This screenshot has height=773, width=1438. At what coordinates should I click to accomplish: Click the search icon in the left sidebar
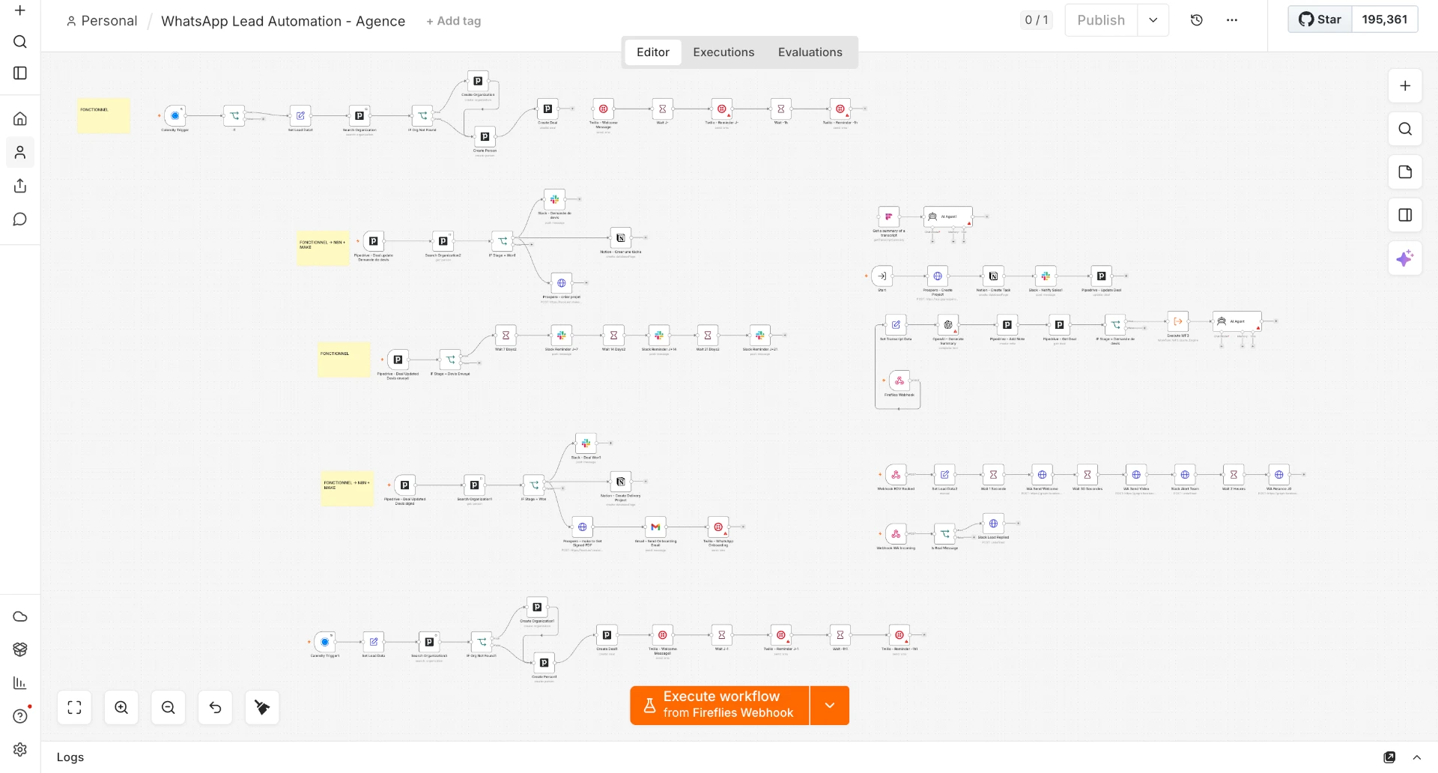20,42
